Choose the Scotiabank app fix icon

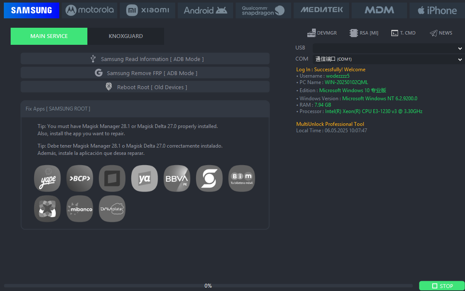tap(209, 178)
